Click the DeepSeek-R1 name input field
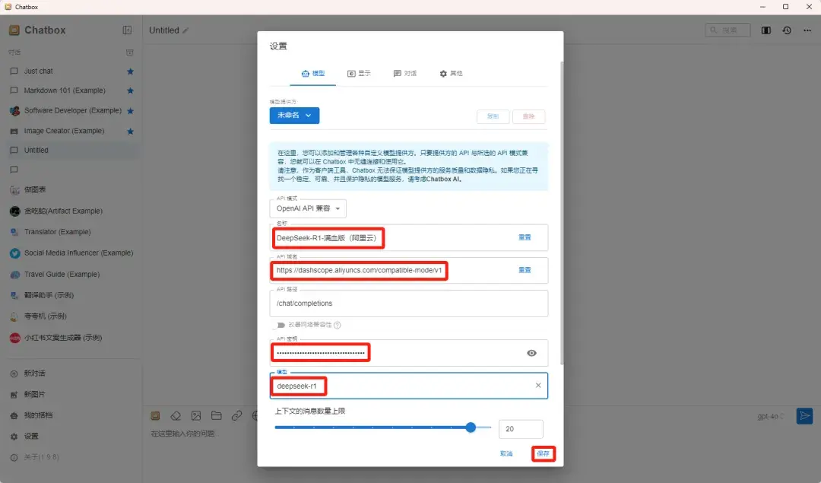Screen dimensions: 821x483 (408, 238)
